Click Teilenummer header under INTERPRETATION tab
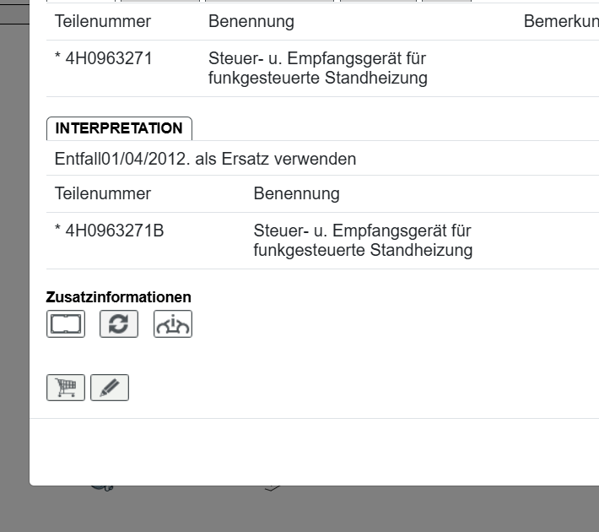599x532 pixels. 103,193
